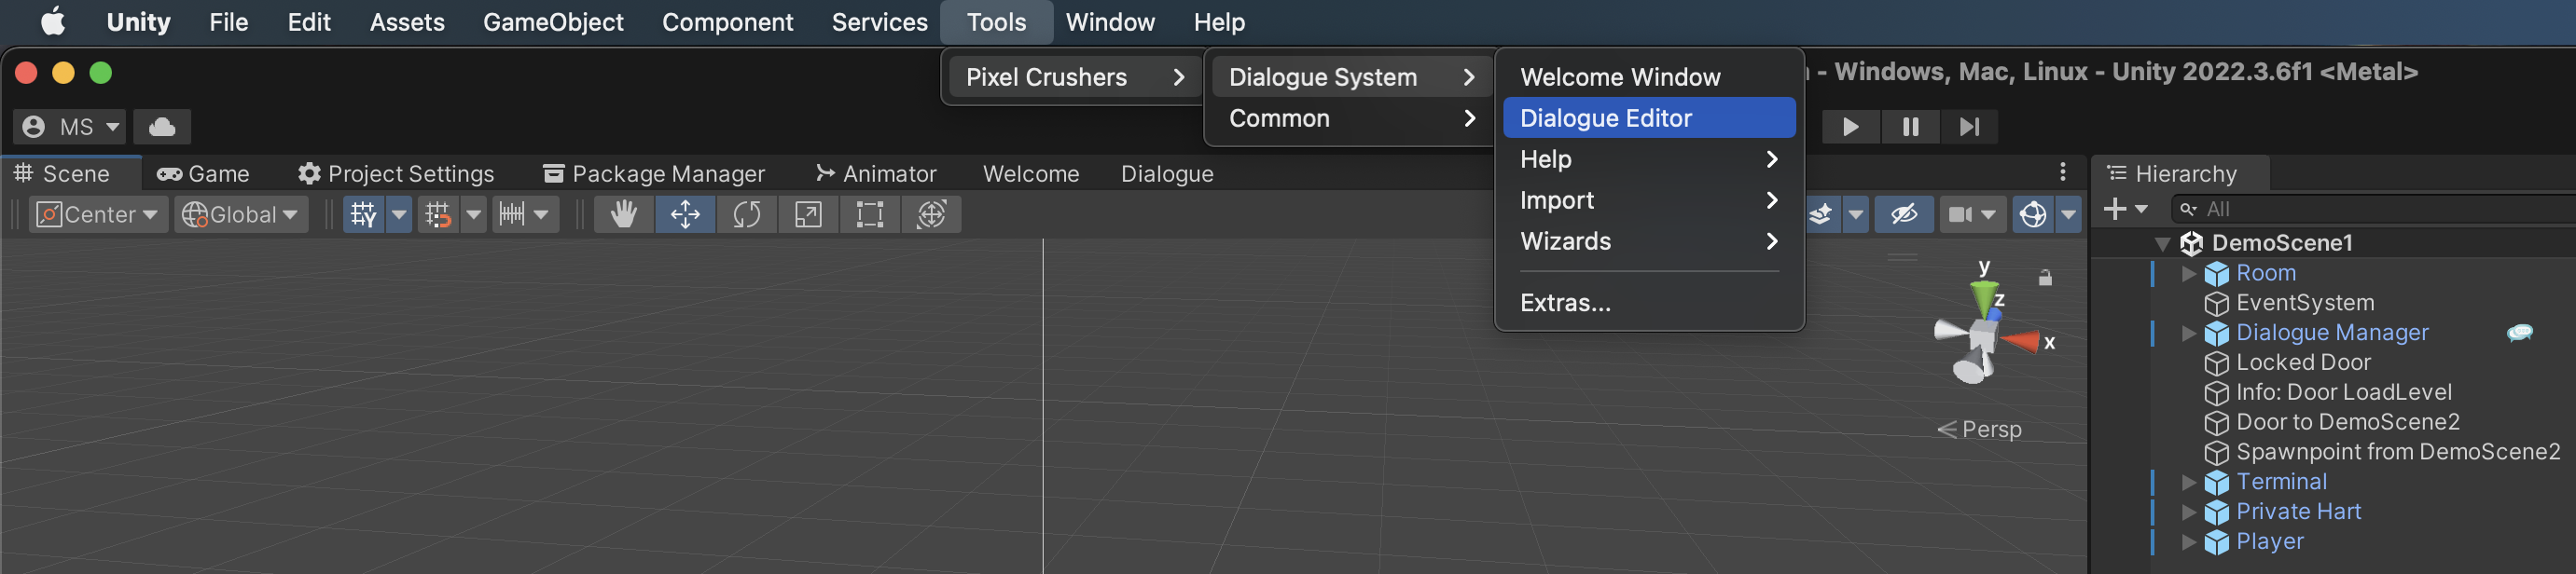The image size is (2576, 574).
Task: Open the Center pivot mode dropdown
Action: tap(97, 214)
